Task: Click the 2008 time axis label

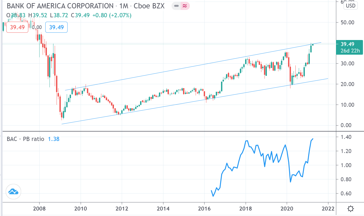Action: point(39,209)
